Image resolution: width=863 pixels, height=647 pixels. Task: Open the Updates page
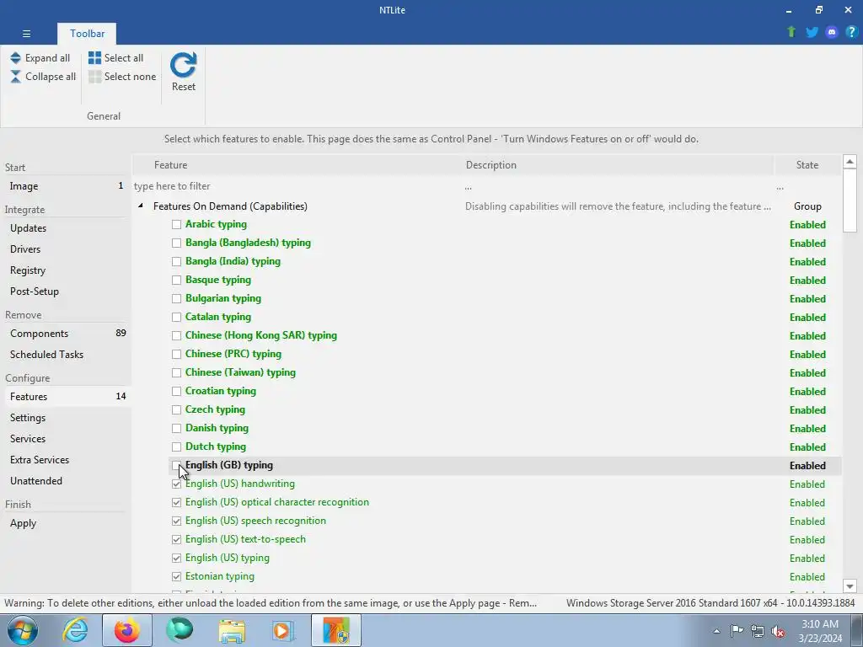pos(66,227)
